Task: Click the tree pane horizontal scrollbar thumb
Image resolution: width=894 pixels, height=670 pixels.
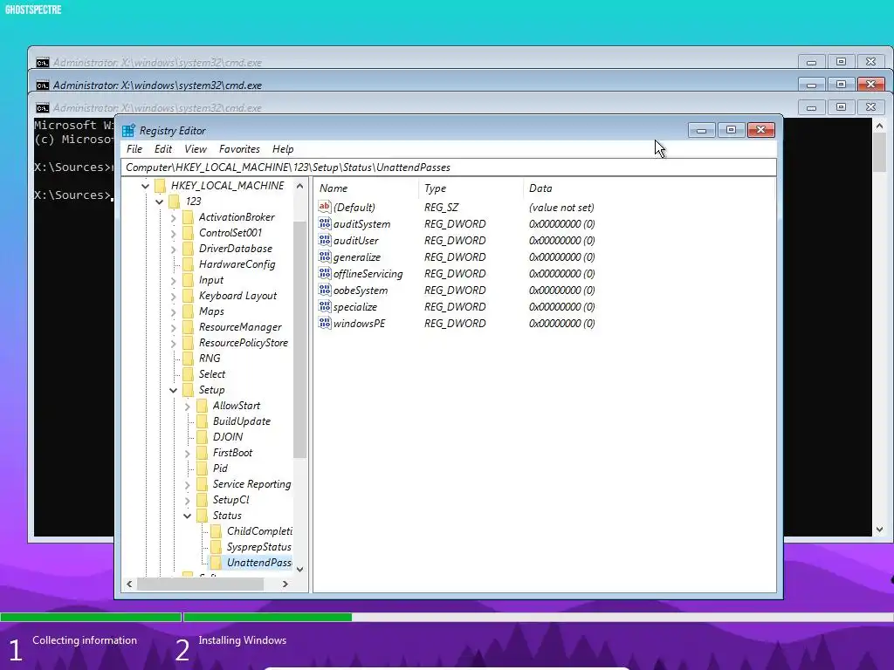Action: (200, 584)
